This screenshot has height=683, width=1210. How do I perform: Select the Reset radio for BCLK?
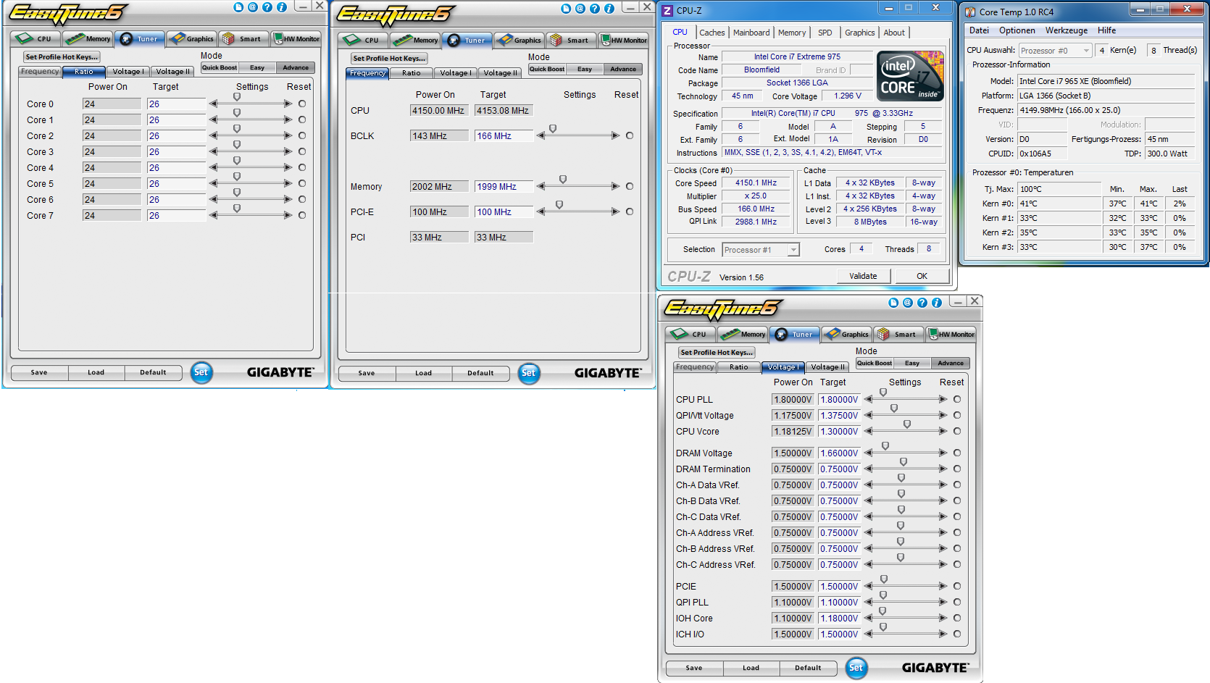(630, 135)
